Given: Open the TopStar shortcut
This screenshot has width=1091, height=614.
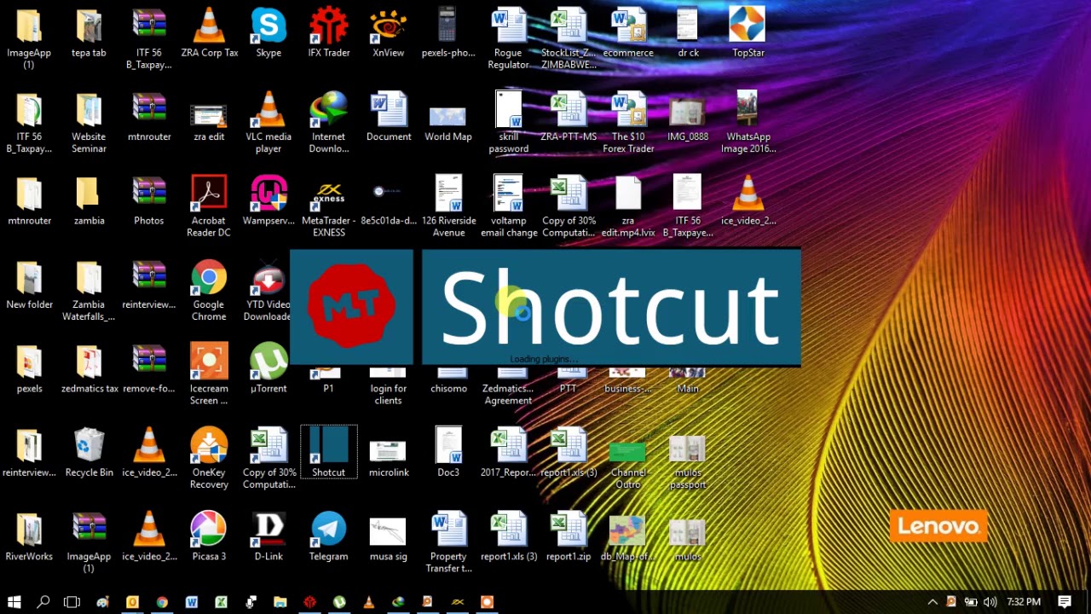Looking at the screenshot, I should (x=748, y=32).
